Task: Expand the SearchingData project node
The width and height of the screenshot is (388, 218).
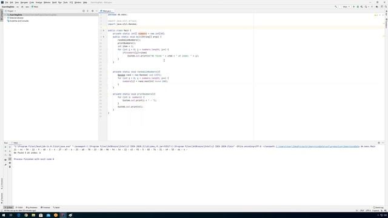Action: pos(5,15)
